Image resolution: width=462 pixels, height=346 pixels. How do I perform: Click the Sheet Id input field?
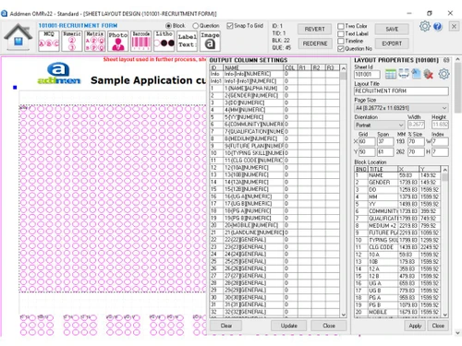pos(367,75)
